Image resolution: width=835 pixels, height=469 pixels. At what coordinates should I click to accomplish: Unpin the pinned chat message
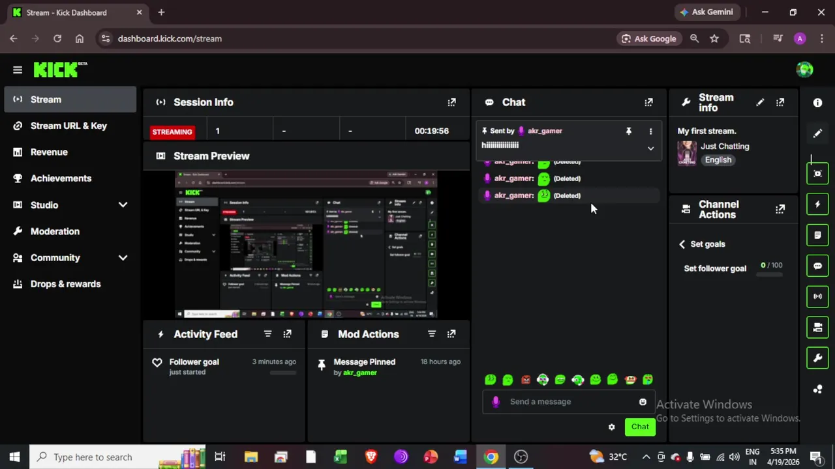coord(628,132)
